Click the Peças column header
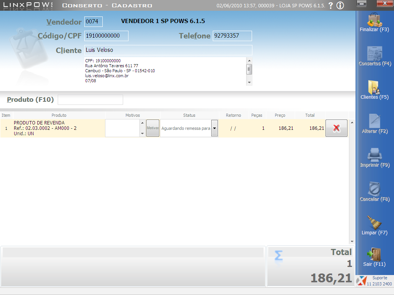The width and height of the screenshot is (394, 295). (x=257, y=115)
